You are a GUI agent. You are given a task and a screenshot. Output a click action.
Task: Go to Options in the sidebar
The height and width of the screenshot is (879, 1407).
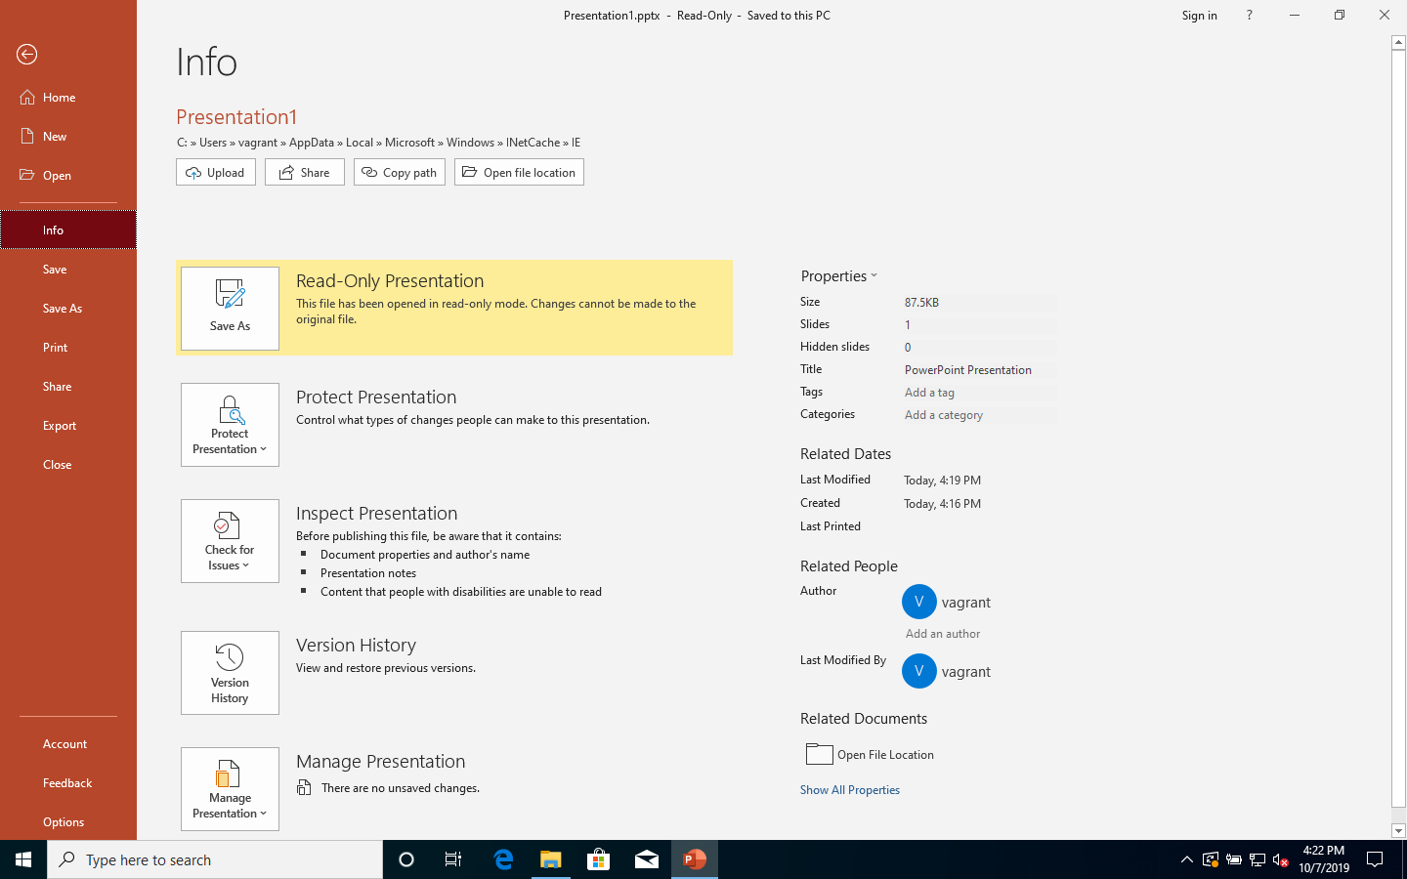point(64,822)
